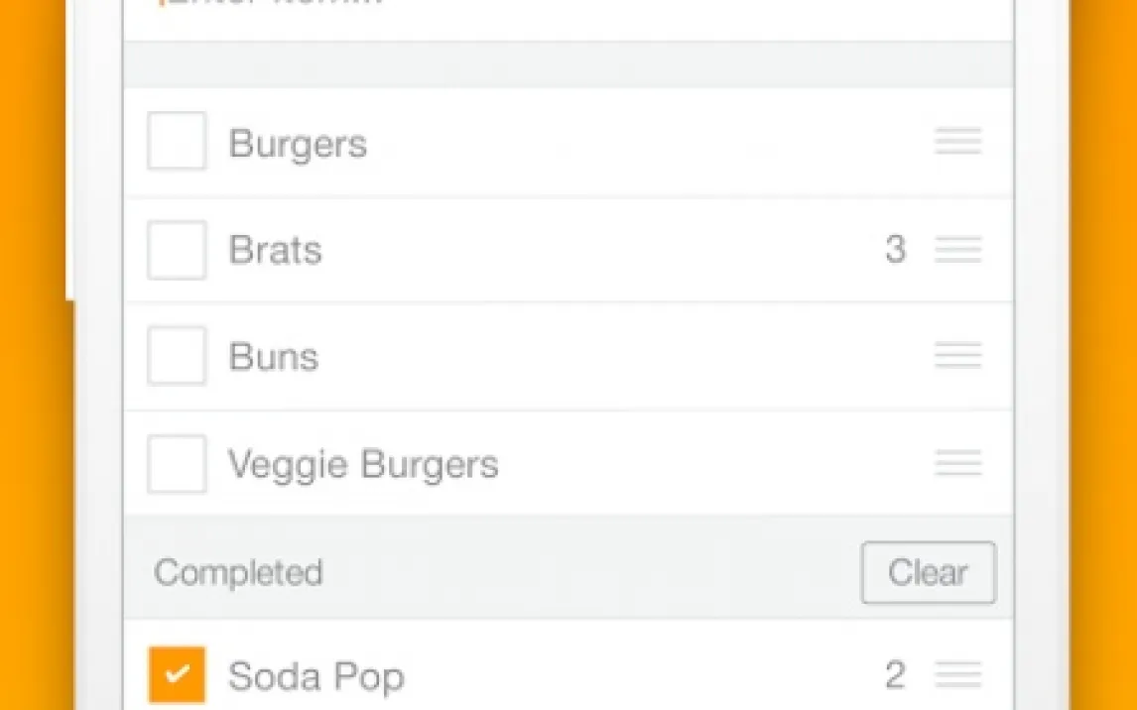Select the Soda Pop item name
Image resolution: width=1137 pixels, height=710 pixels.
point(316,676)
